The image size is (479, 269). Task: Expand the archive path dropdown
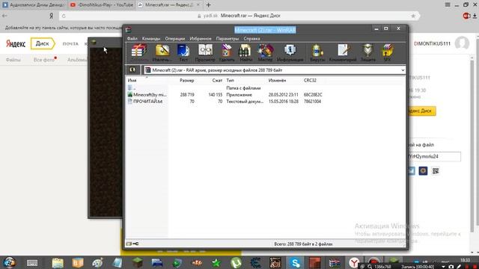pos(403,70)
